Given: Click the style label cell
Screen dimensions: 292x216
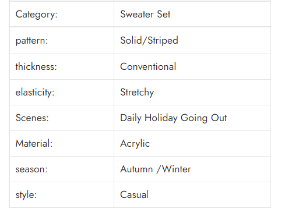Looking at the screenshot, I should (x=62, y=195).
